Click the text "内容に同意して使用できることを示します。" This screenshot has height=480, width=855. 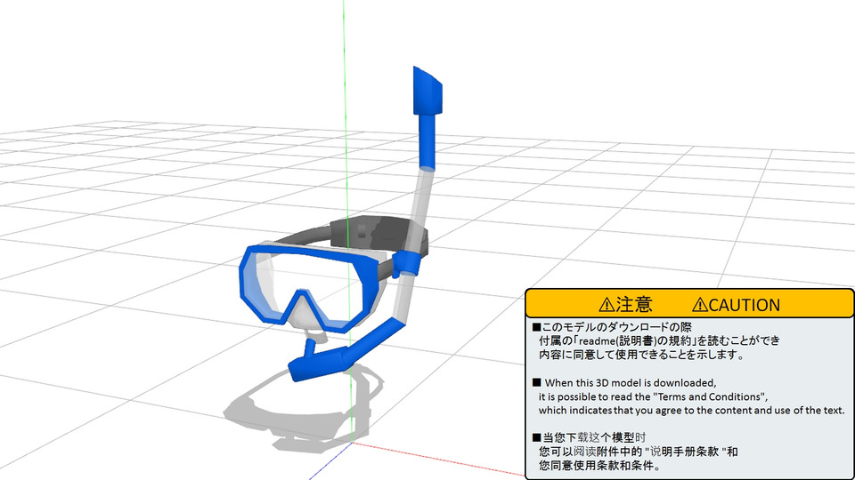click(x=642, y=355)
